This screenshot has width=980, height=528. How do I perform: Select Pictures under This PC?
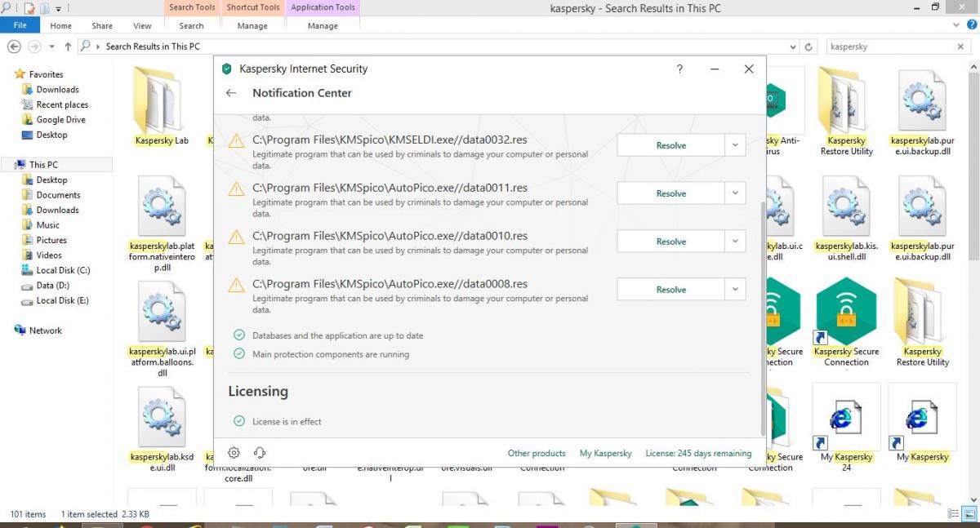pos(51,240)
